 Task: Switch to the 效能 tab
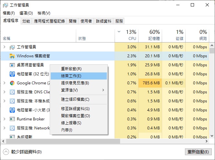[x=26, y=21]
